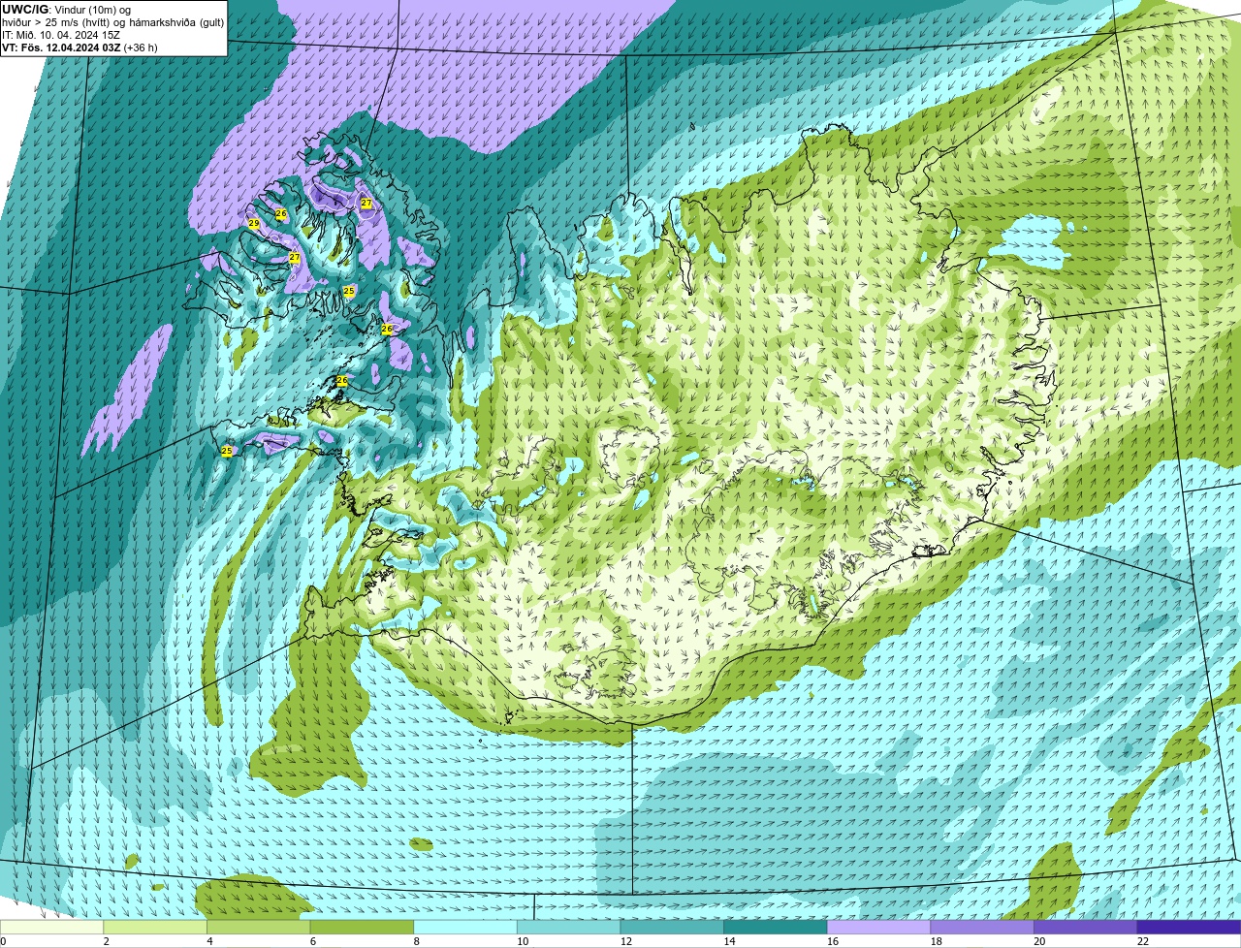Click the legend scale number '12'

[626, 941]
